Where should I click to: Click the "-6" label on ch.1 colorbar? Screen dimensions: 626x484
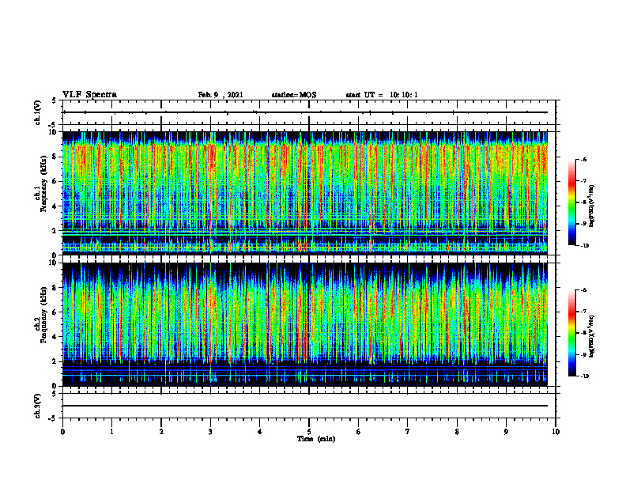click(583, 160)
